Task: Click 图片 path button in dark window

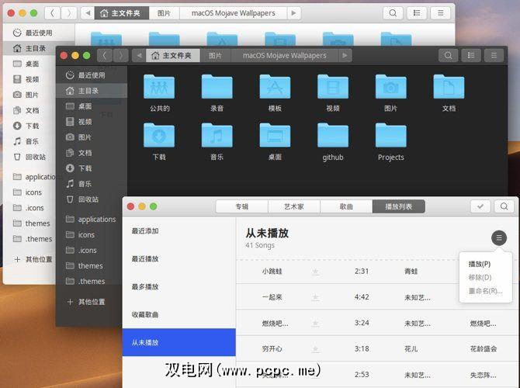Action: coord(215,55)
